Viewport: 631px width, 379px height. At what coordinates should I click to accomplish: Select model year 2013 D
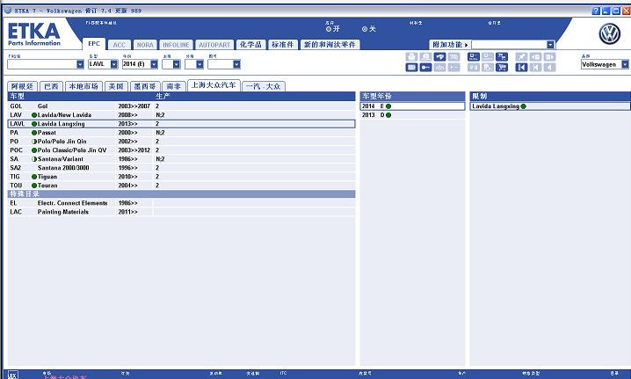tap(412, 115)
